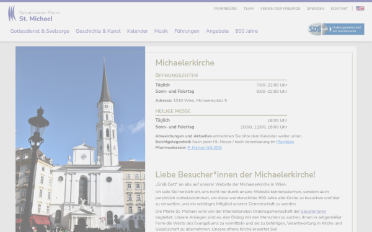Open the Spenden page
The image size is (372, 232).
[x=316, y=9]
